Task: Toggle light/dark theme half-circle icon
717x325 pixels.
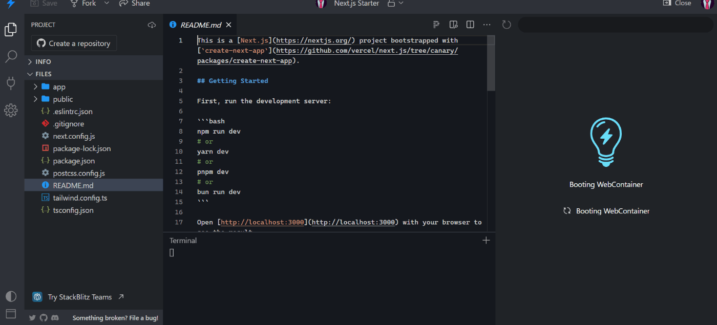Action: (x=11, y=296)
